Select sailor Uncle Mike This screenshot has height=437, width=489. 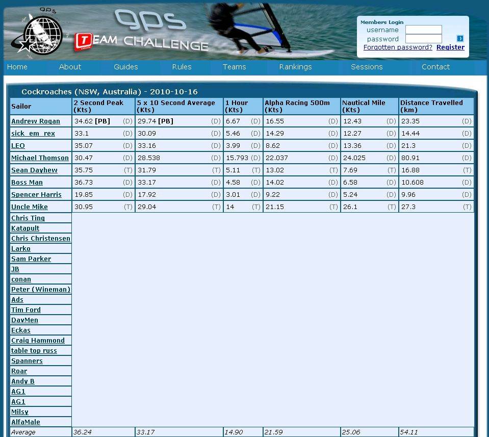[x=30, y=207]
